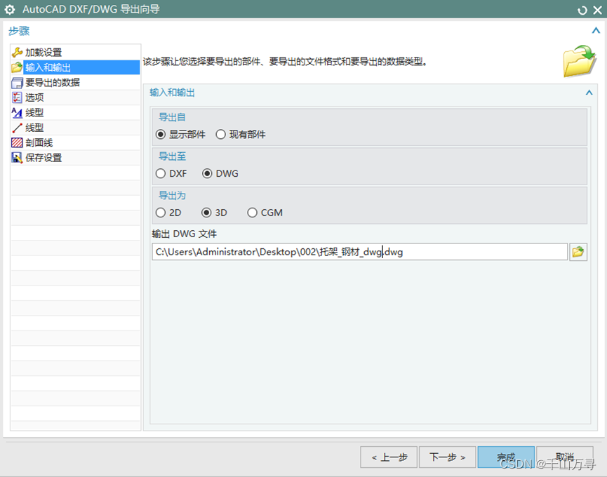Select the 现有部件 radio button
The image size is (607, 477).
[220, 135]
